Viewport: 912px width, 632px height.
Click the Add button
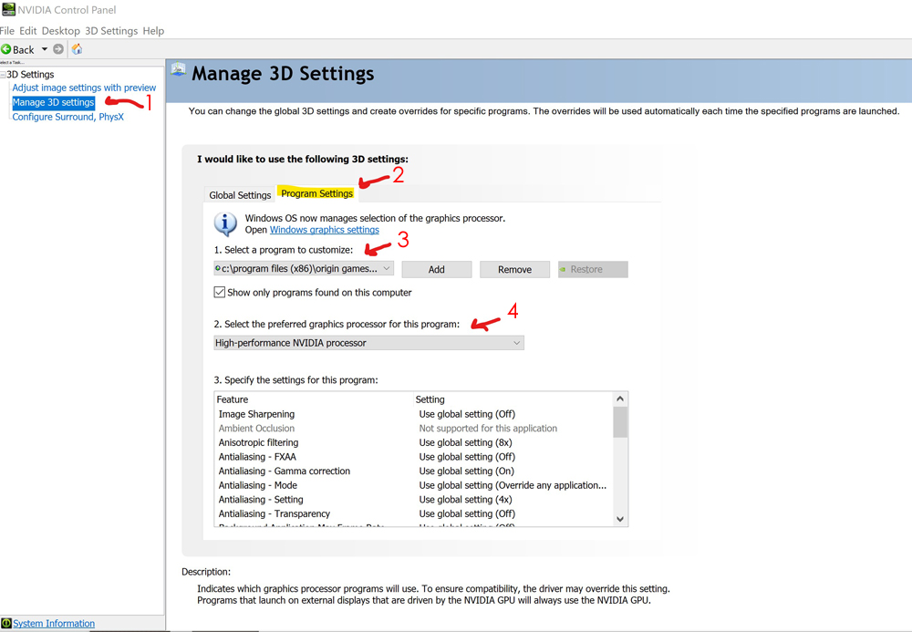436,269
